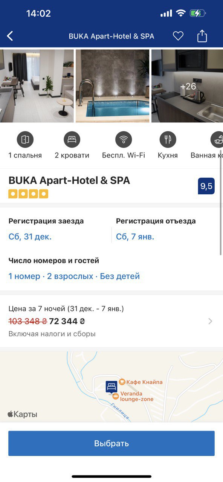Tap the kitchen amenity icon 'Кухня'
The image size is (223, 482).
coord(167,140)
